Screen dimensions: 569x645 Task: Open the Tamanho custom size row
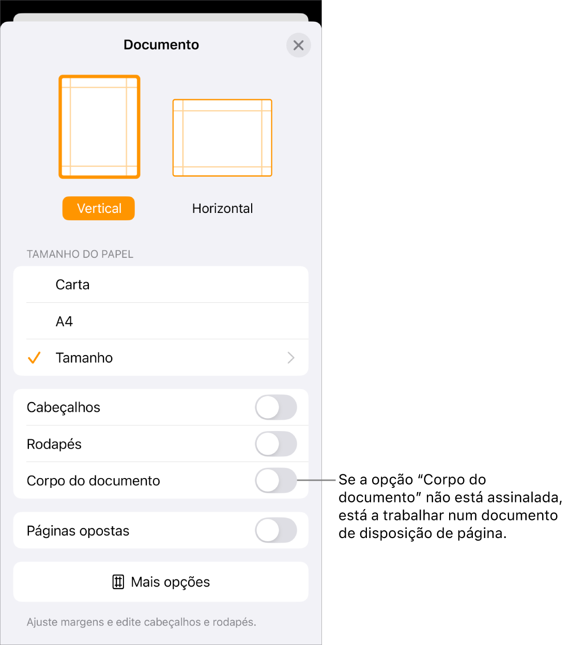(161, 358)
